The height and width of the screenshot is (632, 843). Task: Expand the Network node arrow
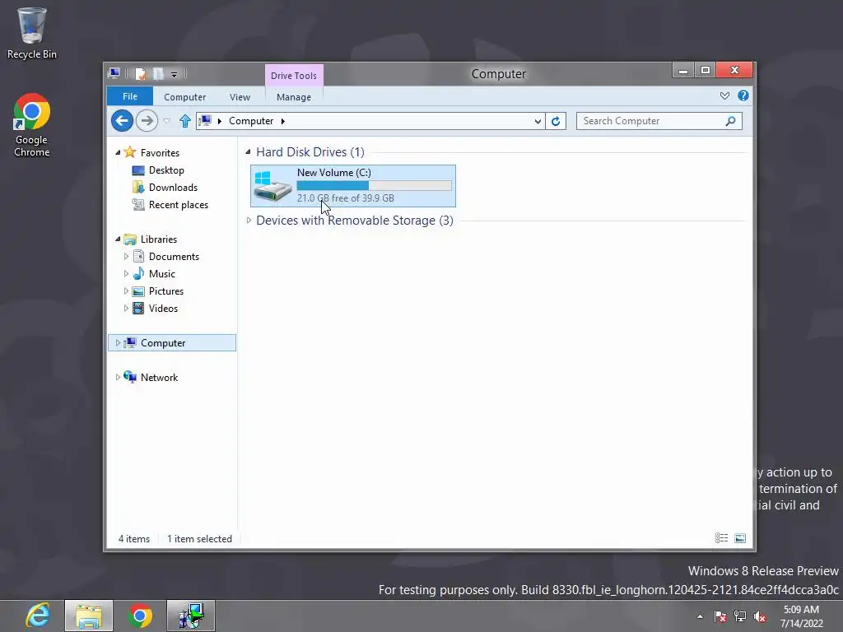(118, 377)
